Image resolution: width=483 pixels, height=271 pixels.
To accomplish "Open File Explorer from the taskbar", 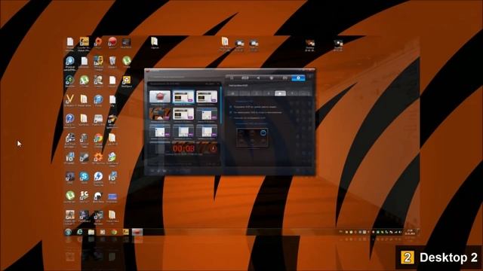I will point(91,232).
